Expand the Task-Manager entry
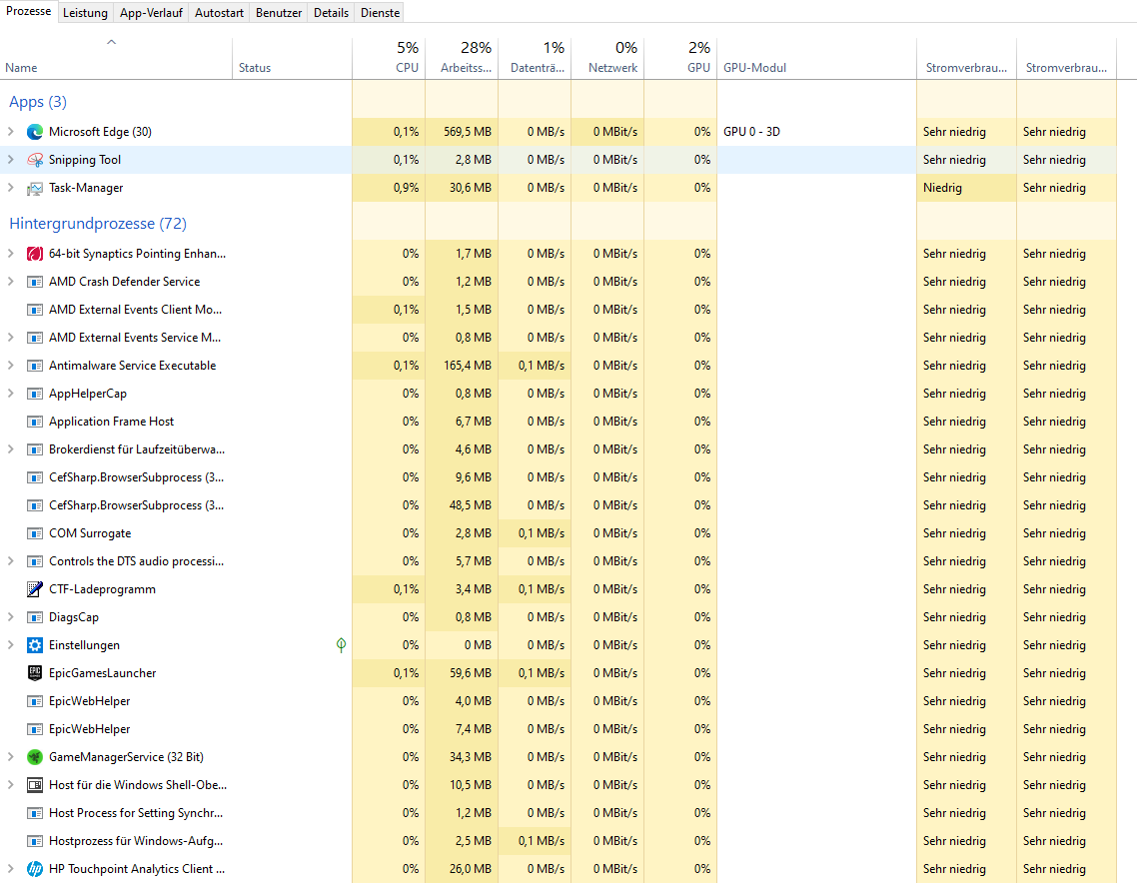 (x=10, y=188)
